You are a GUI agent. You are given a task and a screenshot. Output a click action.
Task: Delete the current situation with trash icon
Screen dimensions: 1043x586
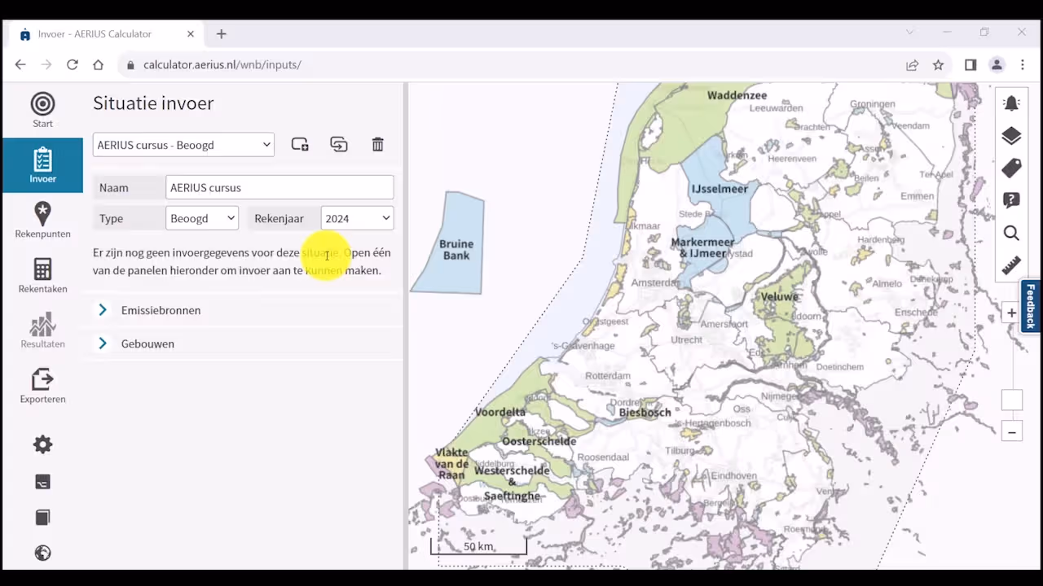(377, 145)
